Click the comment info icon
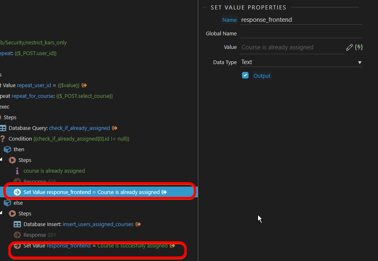The height and width of the screenshot is (261, 378). (17, 171)
